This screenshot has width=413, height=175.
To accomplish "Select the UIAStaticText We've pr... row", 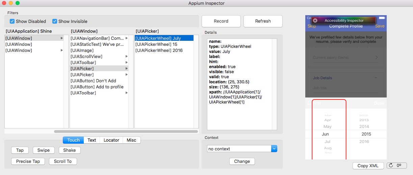I will pos(99,44).
